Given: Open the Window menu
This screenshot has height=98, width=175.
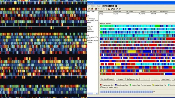Looking at the screenshot, I should click(x=93, y=6).
